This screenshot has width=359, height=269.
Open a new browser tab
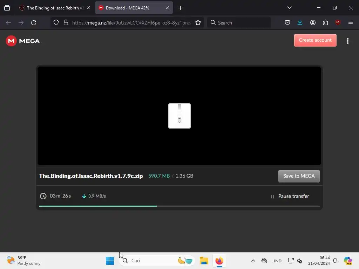coord(181,8)
